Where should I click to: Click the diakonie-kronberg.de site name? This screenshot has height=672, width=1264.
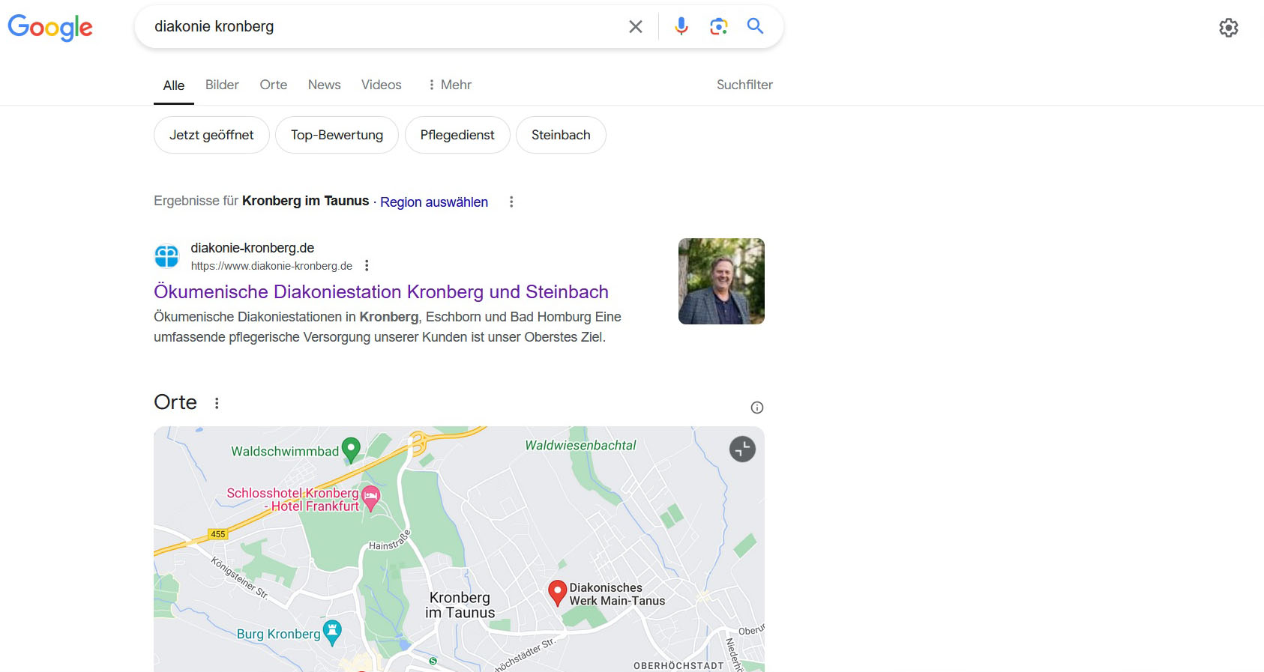pyautogui.click(x=252, y=248)
